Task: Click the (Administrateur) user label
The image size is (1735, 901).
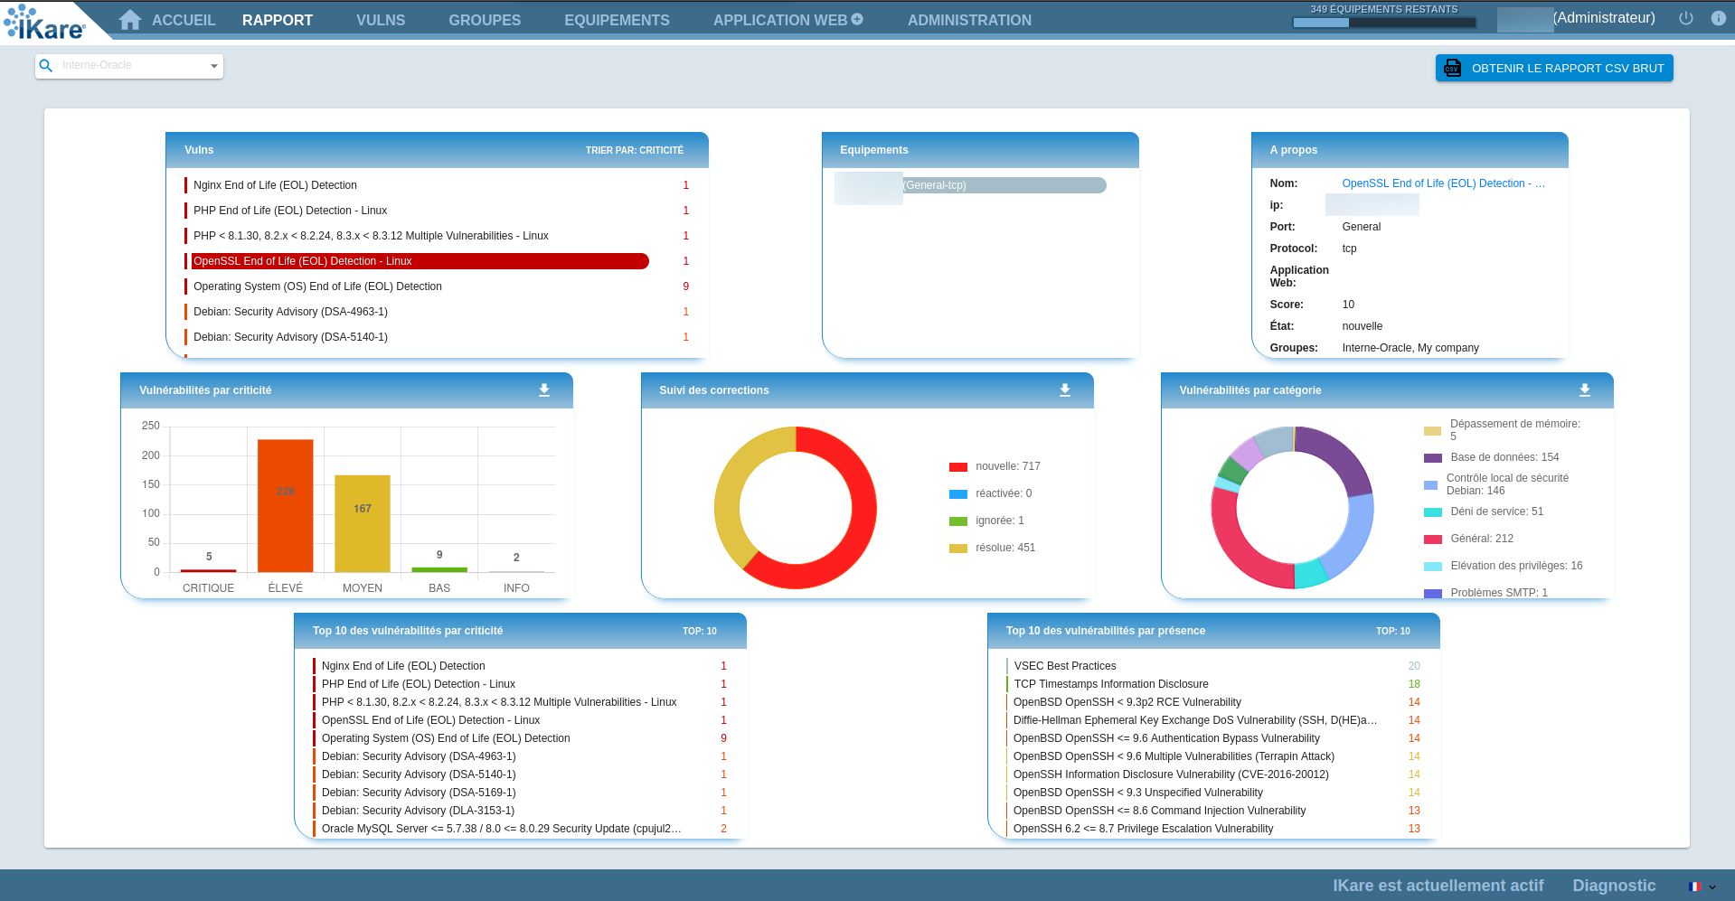Action: pos(1604,17)
